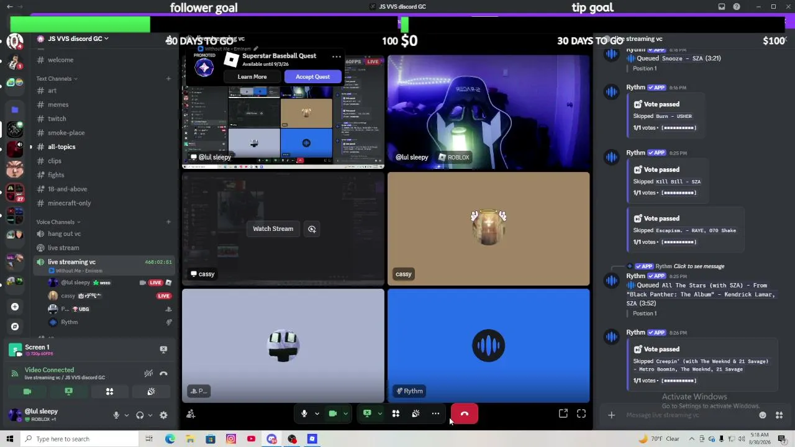Toggle noise suppression next to Video Connected

click(148, 373)
